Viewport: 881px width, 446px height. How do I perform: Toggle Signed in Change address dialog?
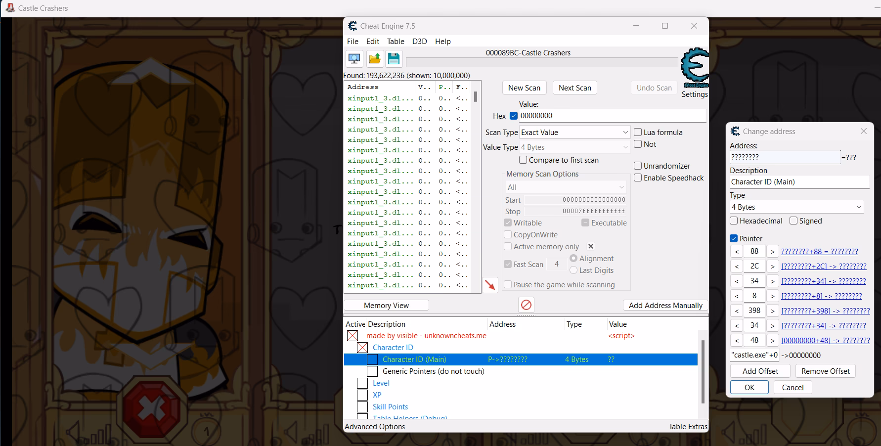coord(793,221)
